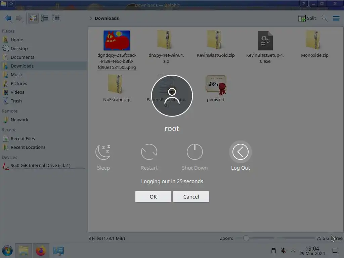The height and width of the screenshot is (258, 344).
Task: Open Recent Locations entry
Action: 43,147
